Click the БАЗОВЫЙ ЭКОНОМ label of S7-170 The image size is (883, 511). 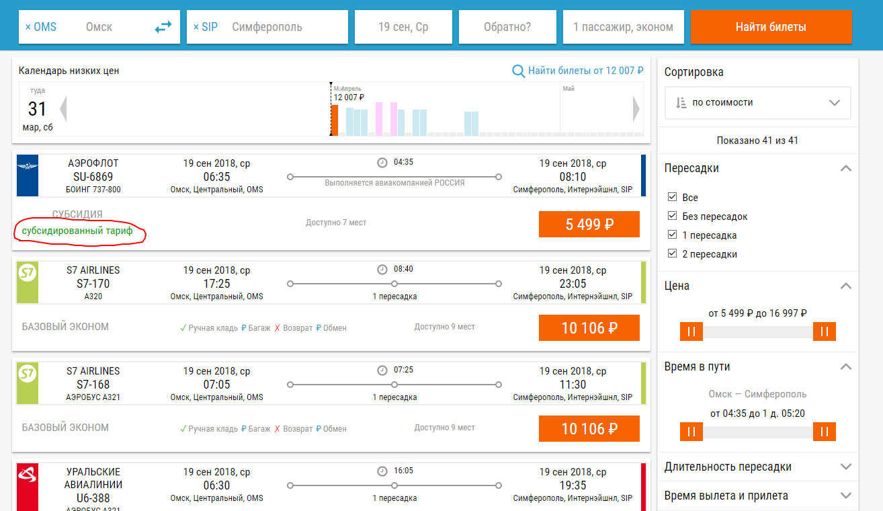tap(65, 327)
